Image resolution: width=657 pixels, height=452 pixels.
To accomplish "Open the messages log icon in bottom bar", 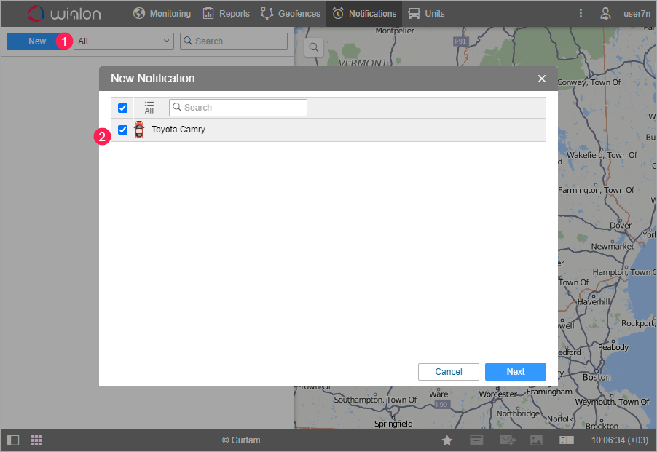I will coord(476,440).
